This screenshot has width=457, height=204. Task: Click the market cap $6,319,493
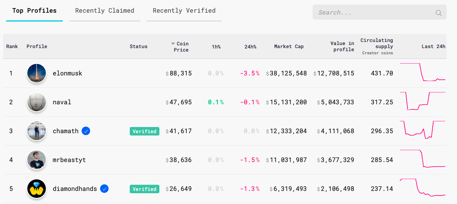(288, 189)
